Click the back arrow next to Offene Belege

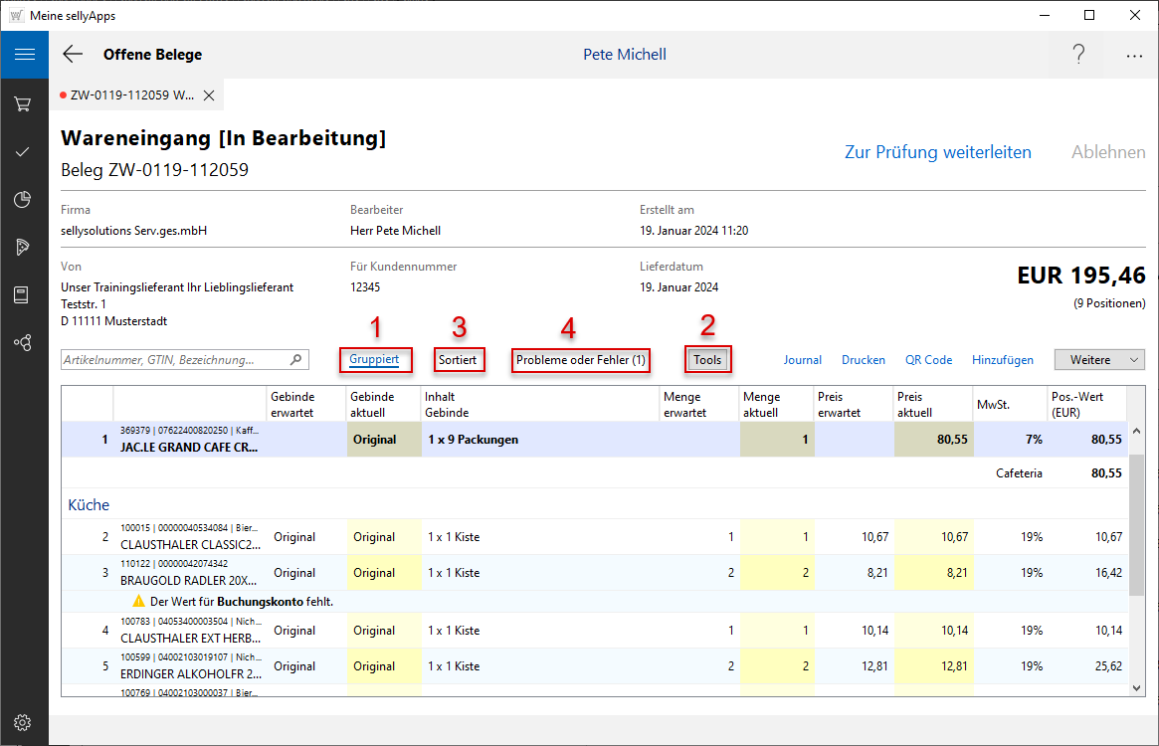[x=73, y=55]
